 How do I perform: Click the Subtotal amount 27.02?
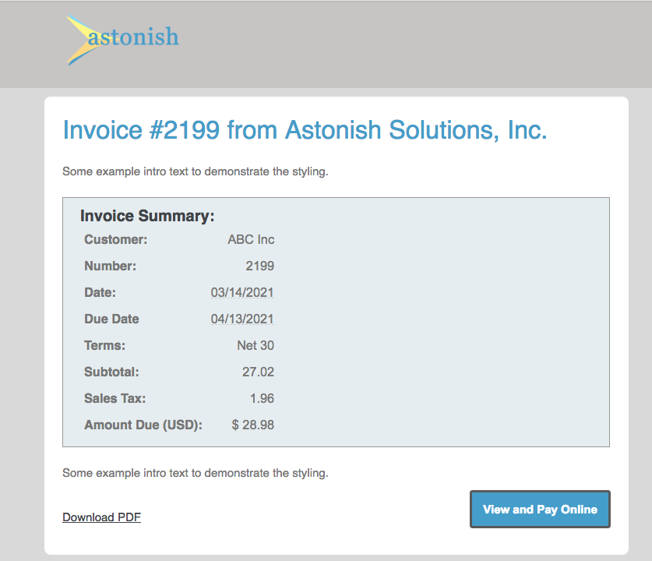point(258,372)
